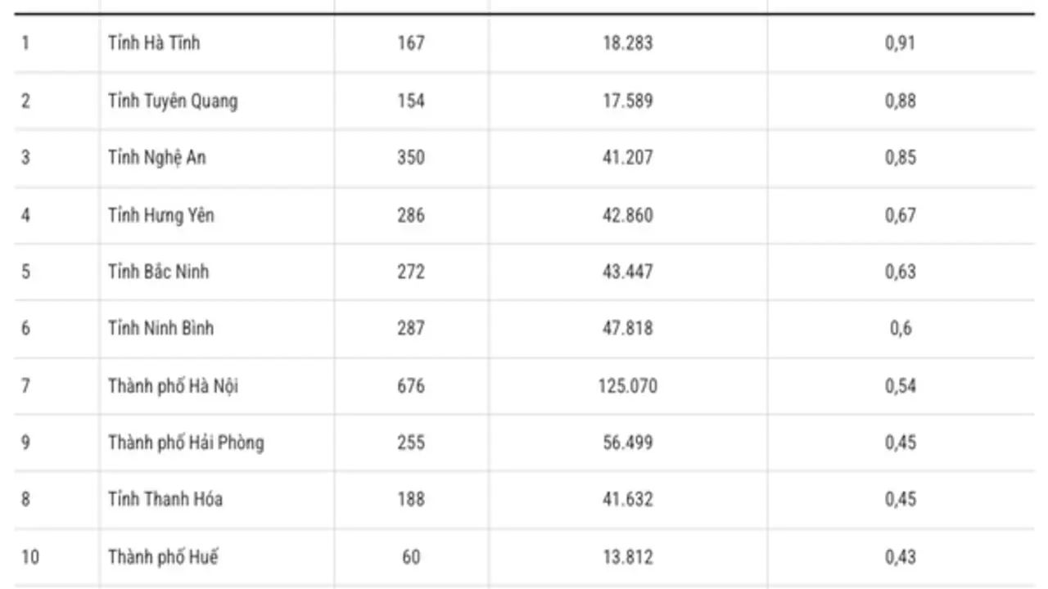Click on Tỉnh Ninh Bình name
Screen dimensions: 1048x589
coord(161,327)
